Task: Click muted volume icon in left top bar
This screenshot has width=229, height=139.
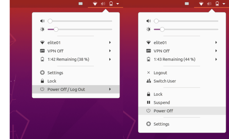Action: point(103,4)
